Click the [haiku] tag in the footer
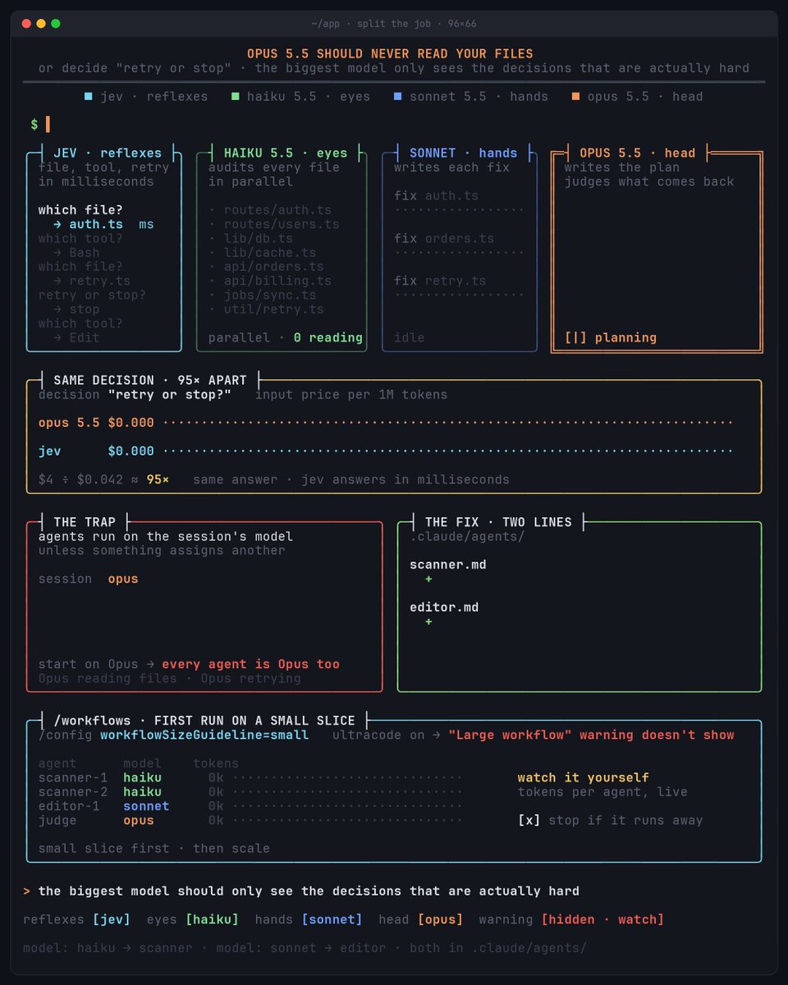This screenshot has width=788, height=985. pos(212,919)
